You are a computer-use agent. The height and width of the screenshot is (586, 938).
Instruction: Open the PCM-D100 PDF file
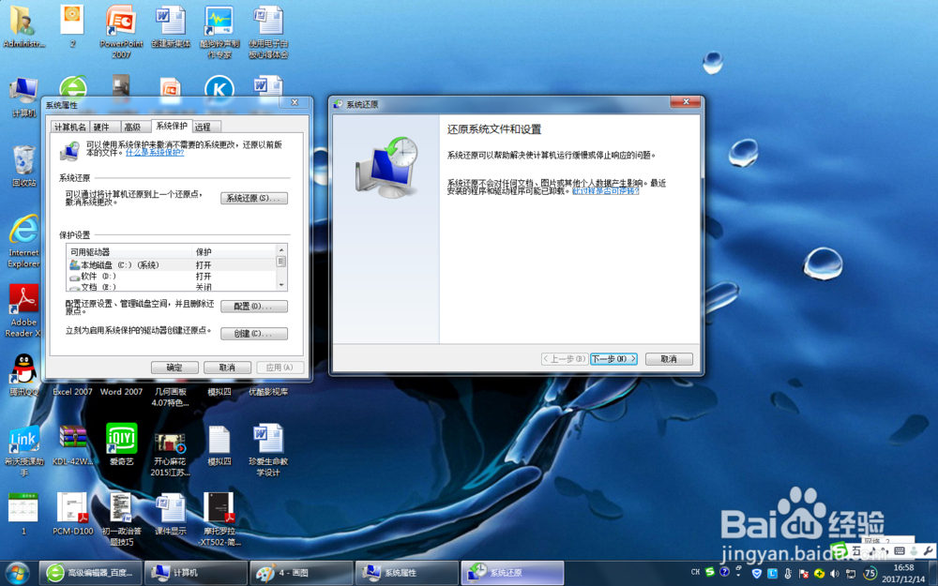(x=72, y=513)
